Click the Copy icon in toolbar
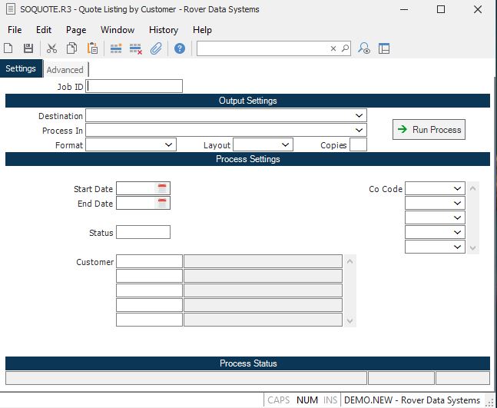The image size is (497, 408). point(72,48)
